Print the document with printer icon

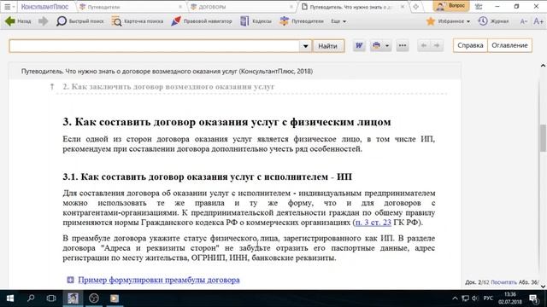376,45
